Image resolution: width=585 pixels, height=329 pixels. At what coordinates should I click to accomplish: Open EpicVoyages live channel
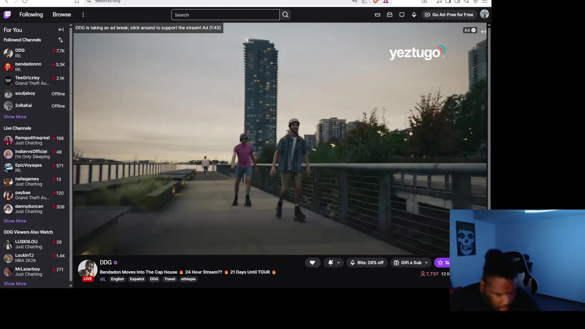pos(34,168)
